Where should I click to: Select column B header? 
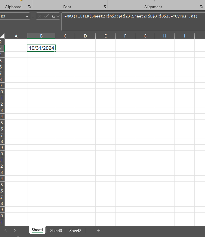point(41,36)
